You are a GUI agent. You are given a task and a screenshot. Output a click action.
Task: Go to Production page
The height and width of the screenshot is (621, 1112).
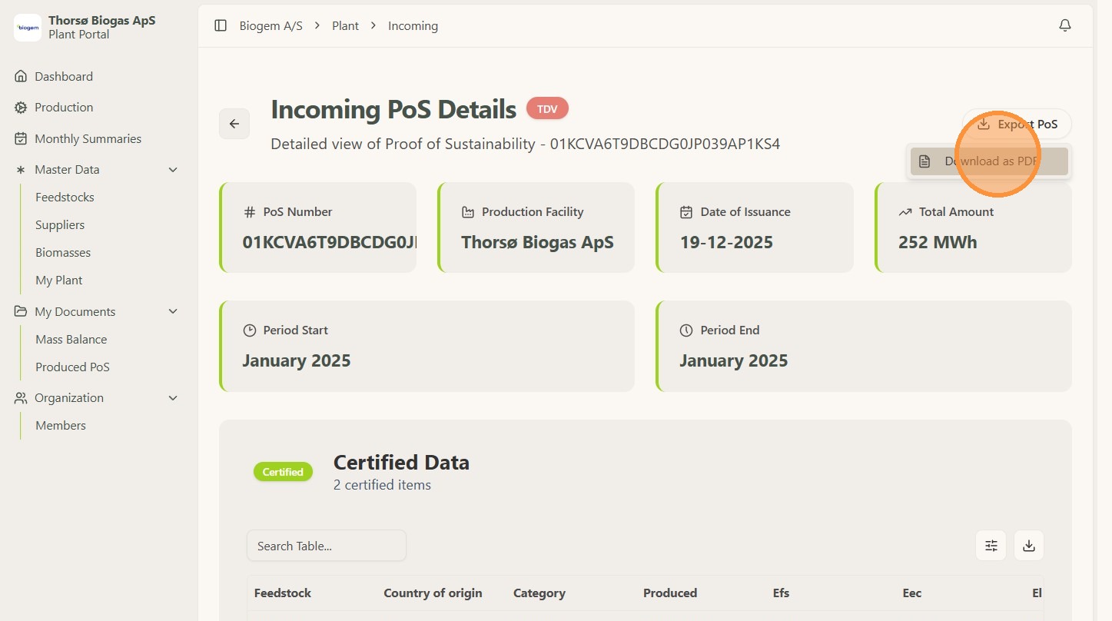64,108
